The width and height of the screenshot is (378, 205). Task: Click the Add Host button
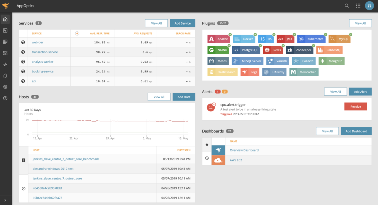pyautogui.click(x=184, y=97)
